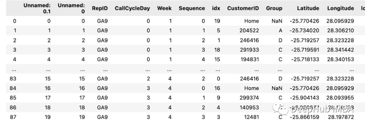Click the CallCycleDay column header

click(132, 8)
